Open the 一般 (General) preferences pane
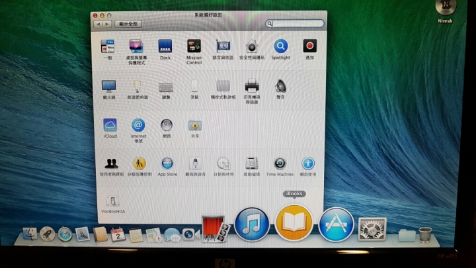The width and height of the screenshot is (476, 268). [x=108, y=47]
